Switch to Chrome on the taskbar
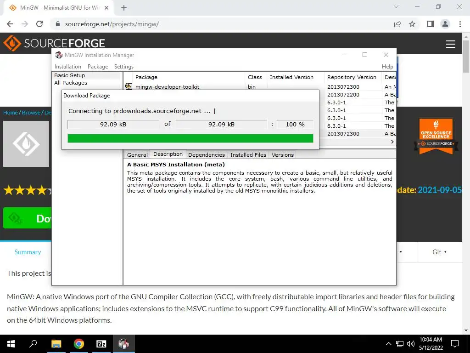Screen dimensions: 470x353 tap(79, 344)
